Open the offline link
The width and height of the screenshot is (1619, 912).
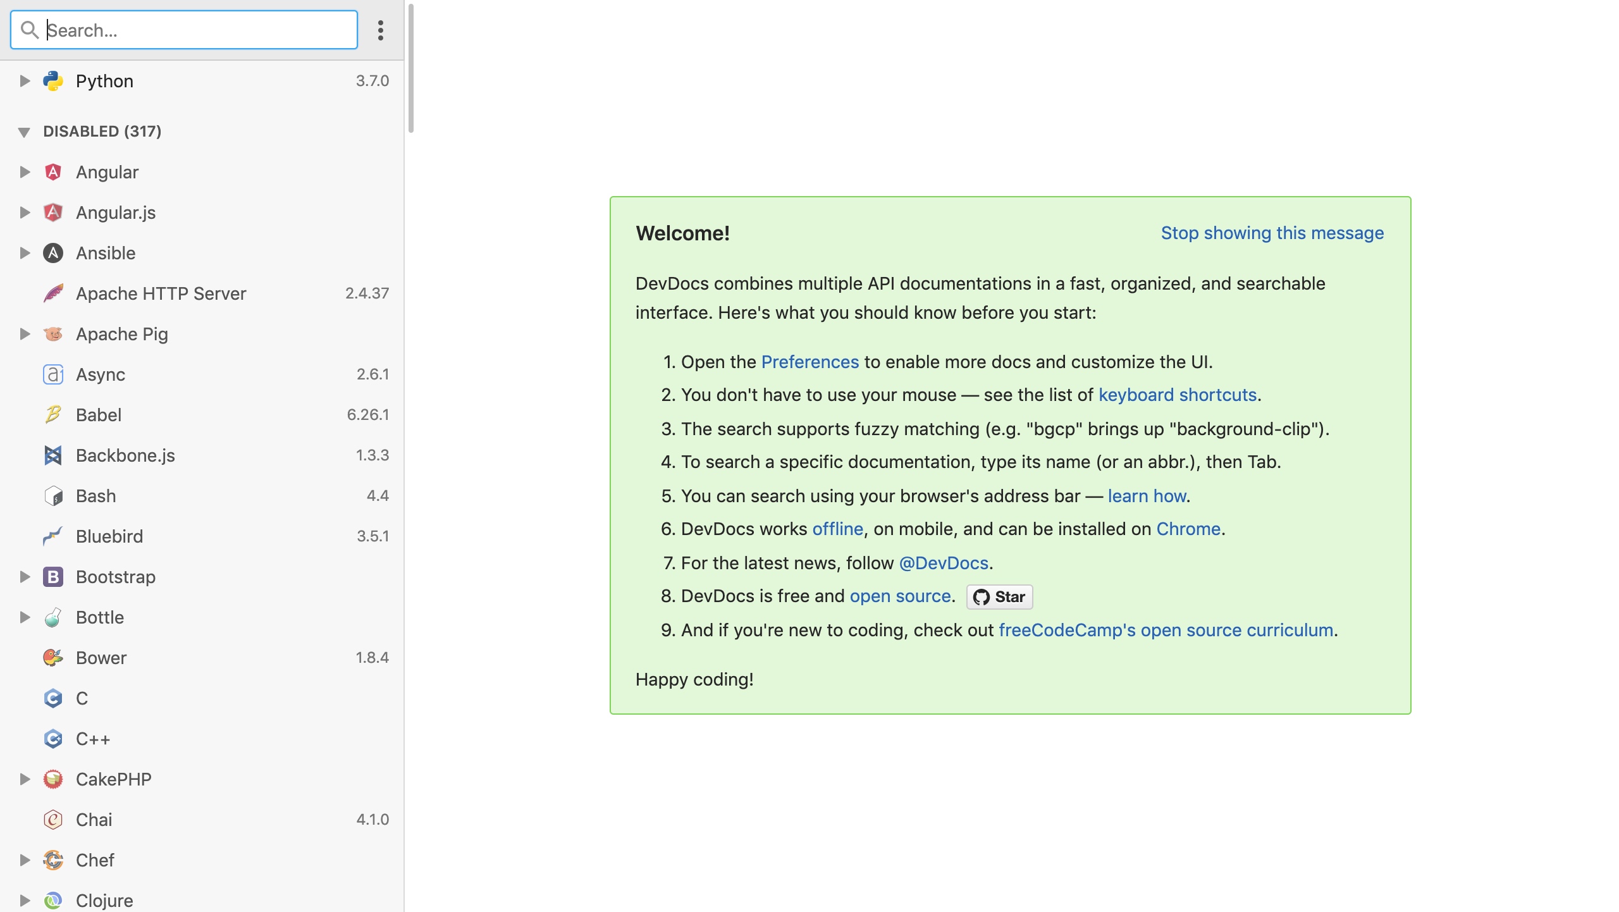click(838, 529)
